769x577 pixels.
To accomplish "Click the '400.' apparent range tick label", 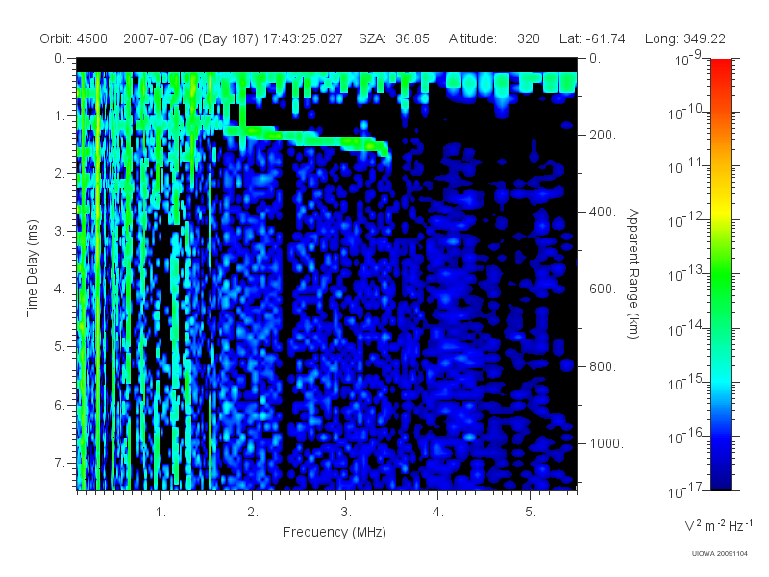I will click(603, 212).
